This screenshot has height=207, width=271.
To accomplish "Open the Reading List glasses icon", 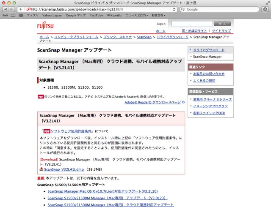I will pyautogui.click(x=6, y=15).
